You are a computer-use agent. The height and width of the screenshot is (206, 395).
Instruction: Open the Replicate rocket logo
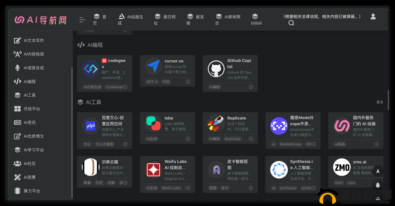point(216,123)
